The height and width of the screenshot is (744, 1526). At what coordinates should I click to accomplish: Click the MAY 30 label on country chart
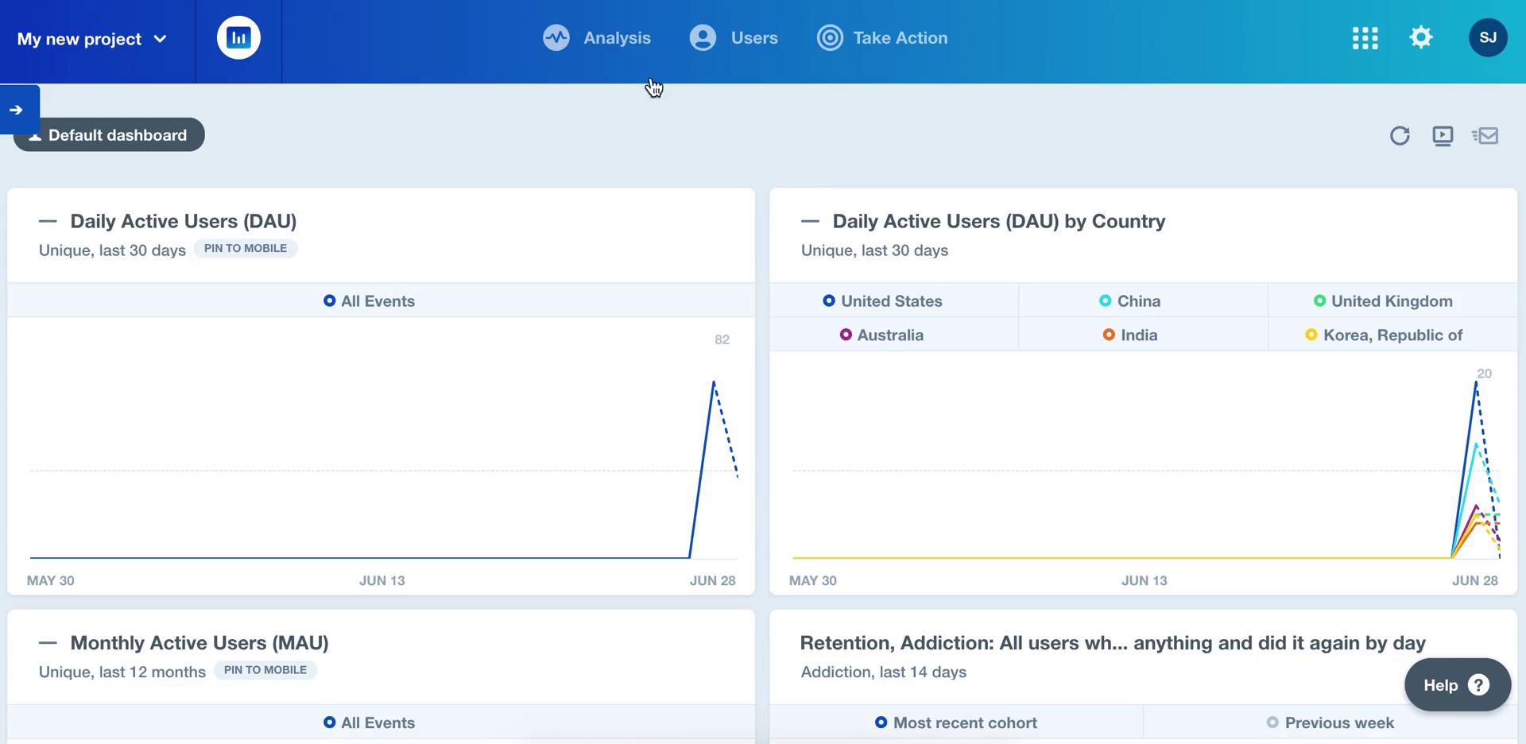pyautogui.click(x=813, y=581)
